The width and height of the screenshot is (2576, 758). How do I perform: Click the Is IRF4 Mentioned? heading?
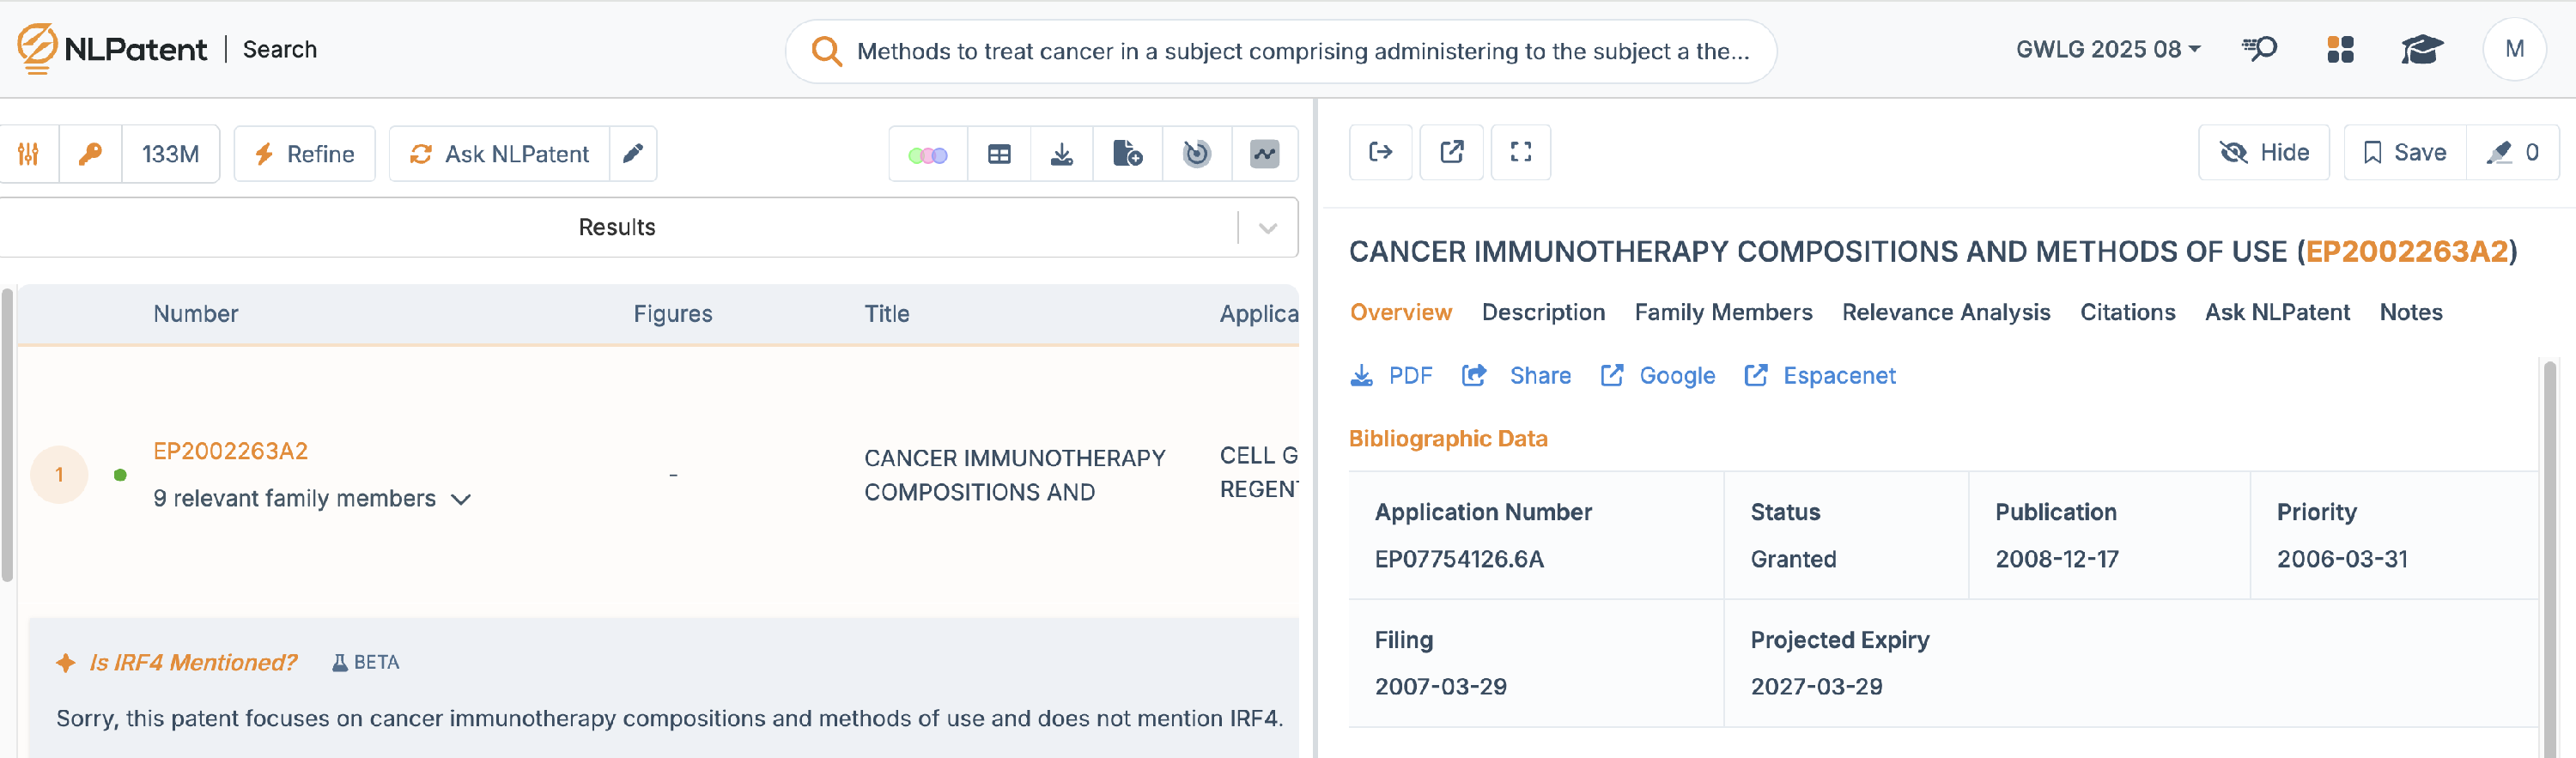(x=193, y=662)
